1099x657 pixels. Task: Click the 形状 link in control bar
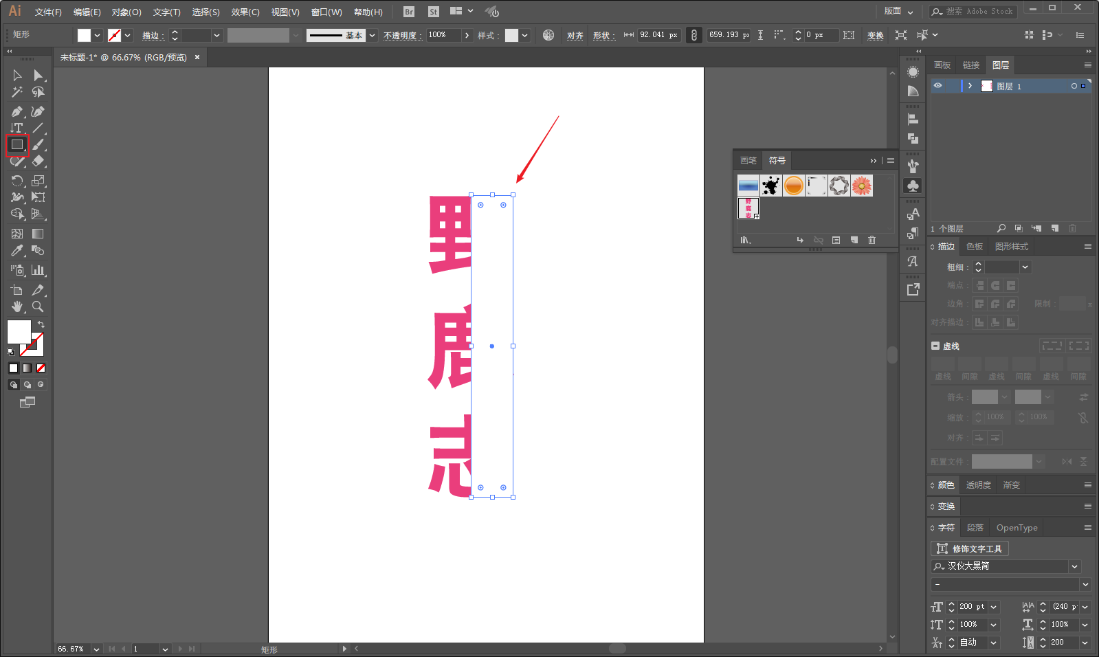tap(603, 35)
